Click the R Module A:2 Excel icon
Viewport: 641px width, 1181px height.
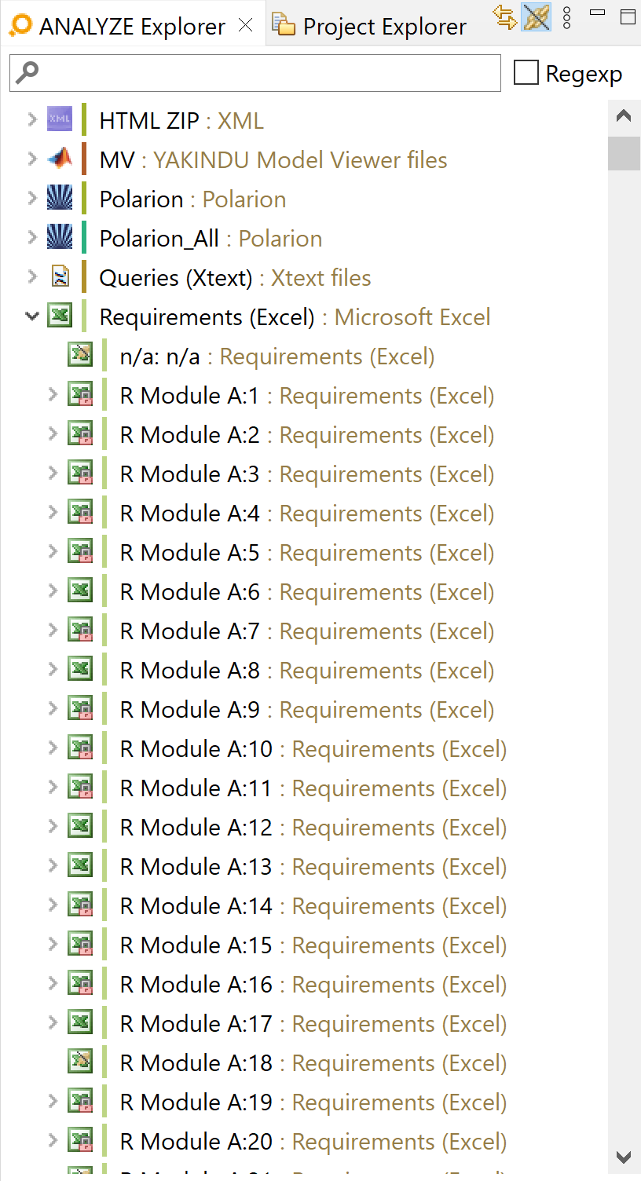80,433
